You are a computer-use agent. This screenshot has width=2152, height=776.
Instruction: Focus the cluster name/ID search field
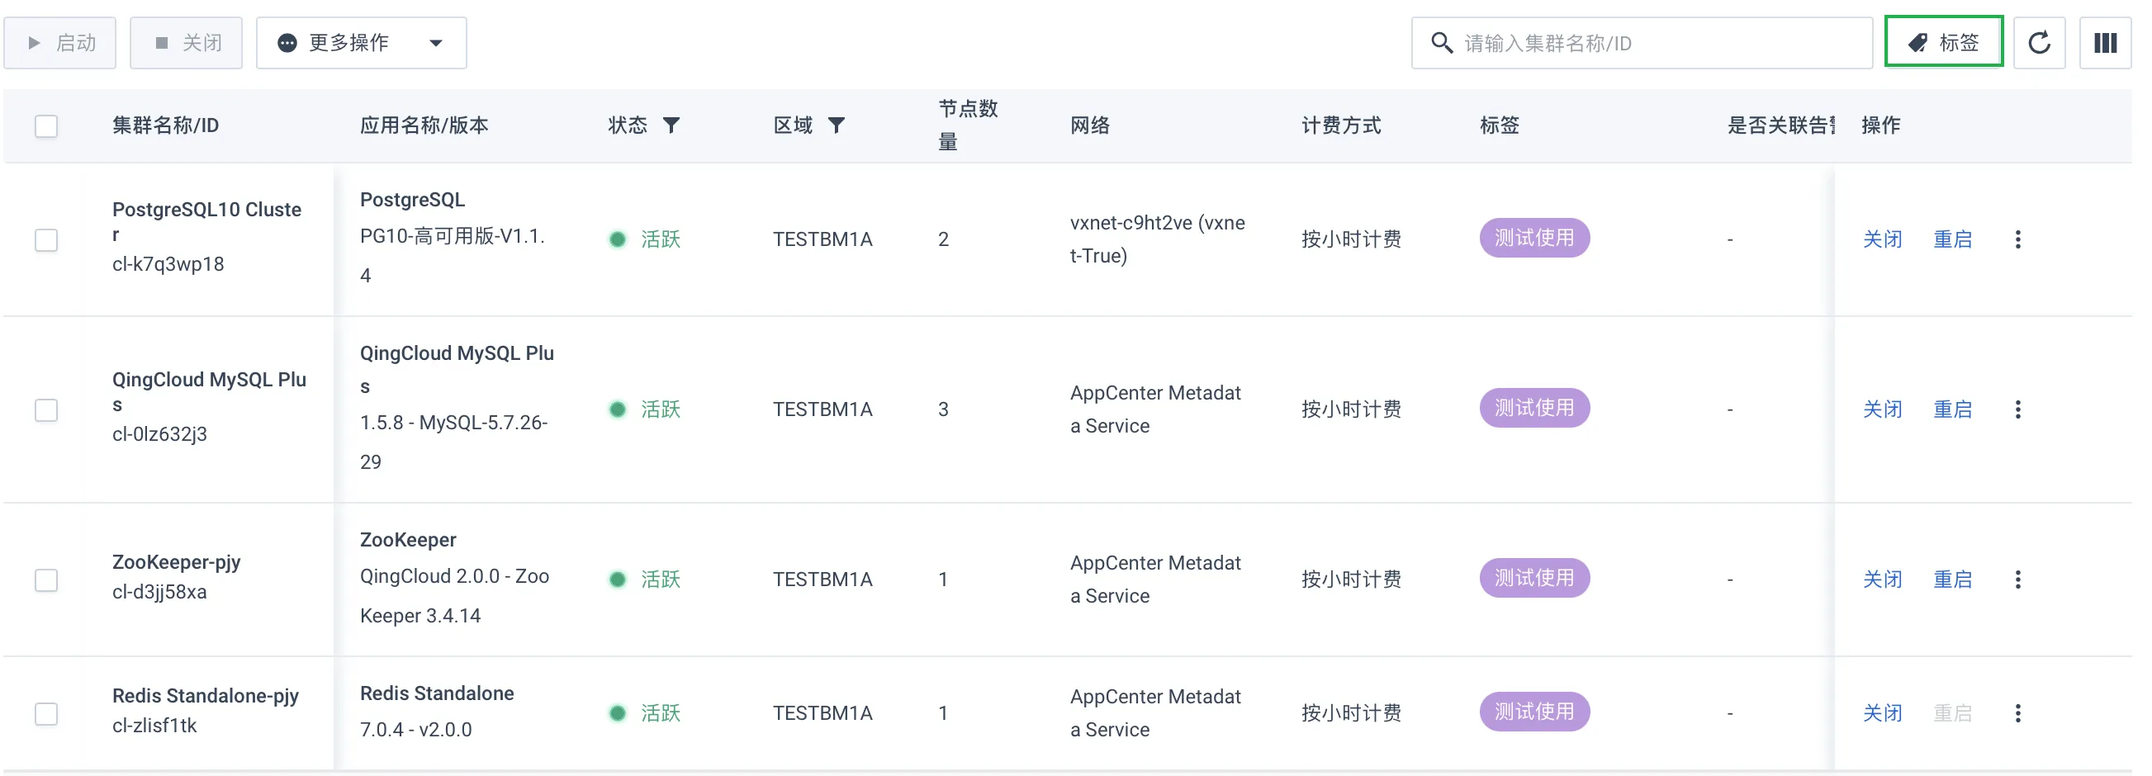coord(1642,43)
